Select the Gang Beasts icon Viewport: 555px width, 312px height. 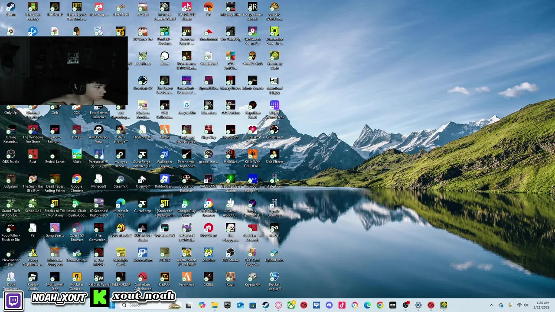(x=55, y=231)
